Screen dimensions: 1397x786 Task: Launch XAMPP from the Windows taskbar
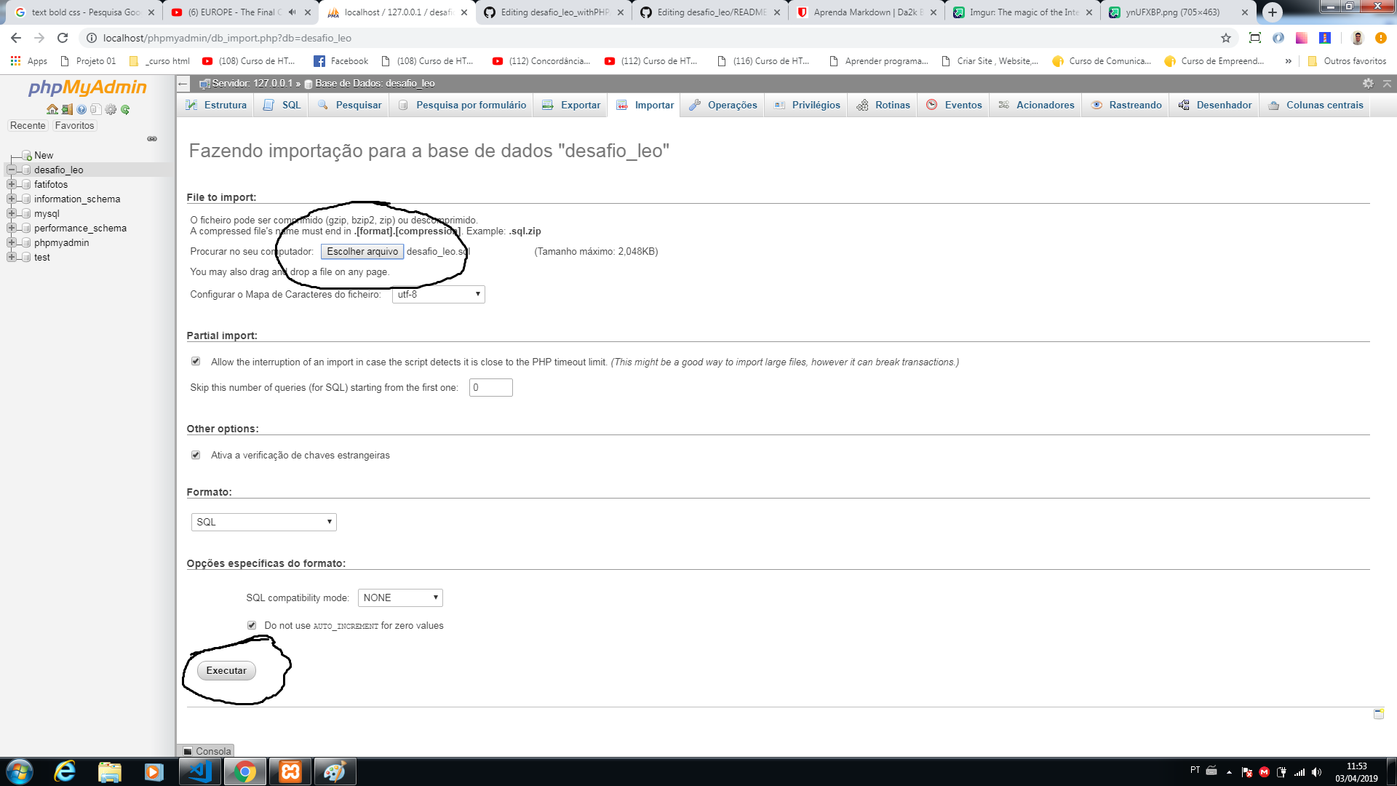tap(290, 771)
